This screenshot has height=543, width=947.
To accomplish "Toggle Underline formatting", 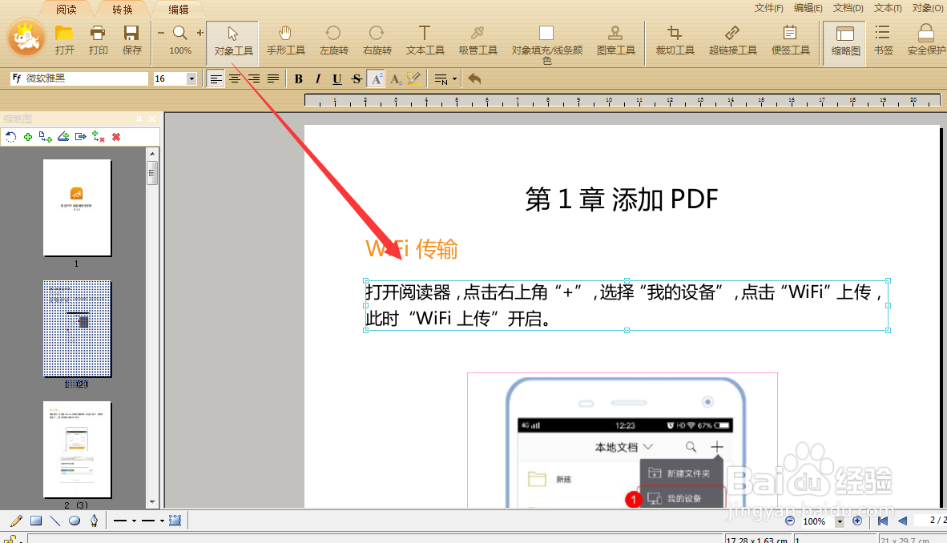I will click(x=337, y=78).
